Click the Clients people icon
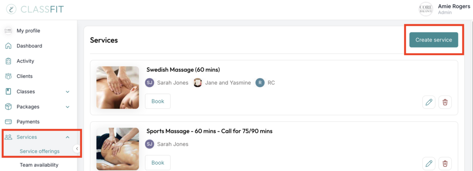 click(8, 76)
